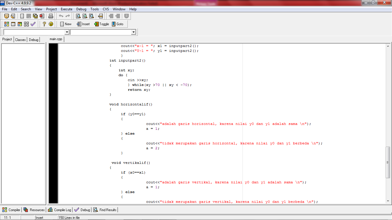Create a new source file with the blank page icon
The width and height of the screenshot is (392, 220).
point(22,16)
